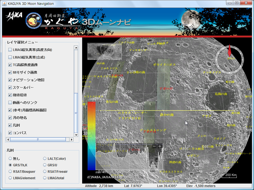Enable LMAG磁気異常(高度方向) layer checkbox
Image resolution: width=254 pixels, height=190 pixels.
(10, 50)
